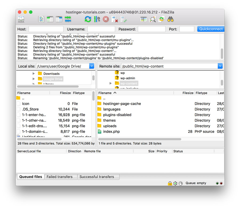This screenshot has height=208, width=240.
Task: Click the red activity indicator light
Action: click(221, 183)
